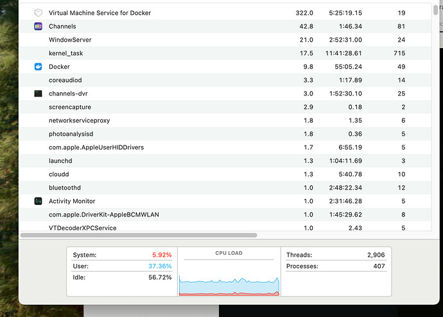The image size is (443, 317).
Task: Click the CPU LOAD heading label
Action: coord(229,253)
